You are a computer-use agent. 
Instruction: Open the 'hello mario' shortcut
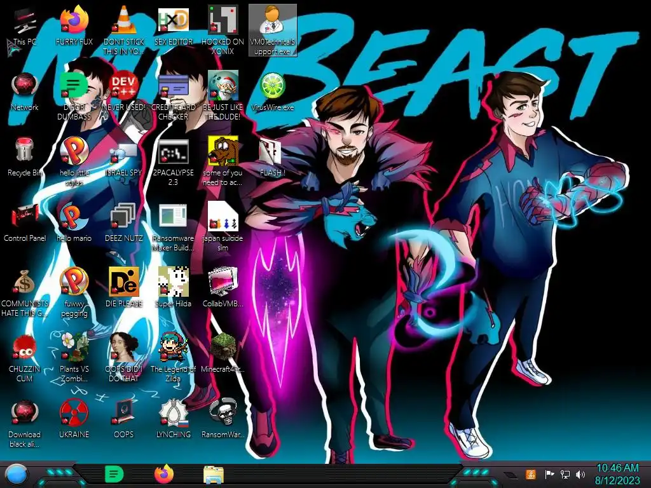[x=74, y=223]
